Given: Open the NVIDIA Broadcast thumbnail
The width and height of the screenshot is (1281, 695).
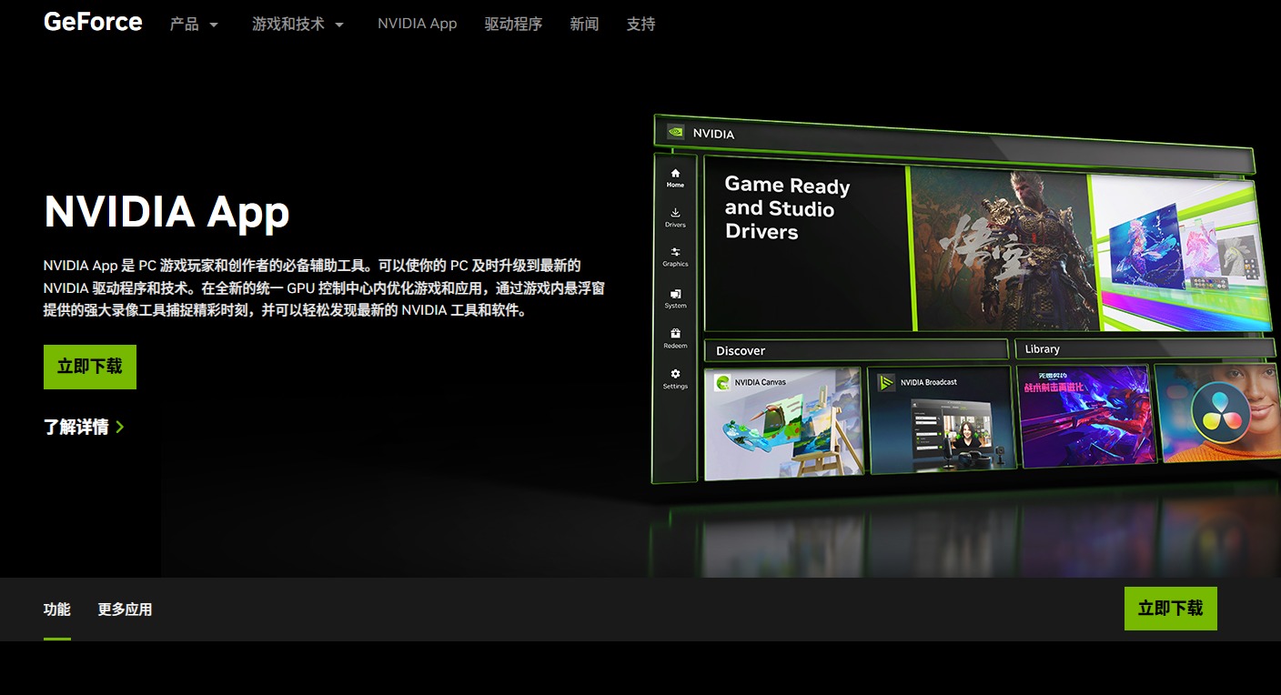Looking at the screenshot, I should (x=941, y=419).
